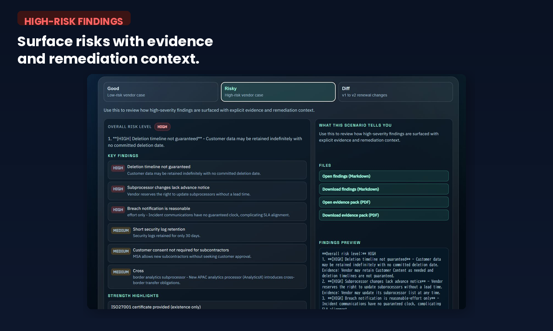
Task: Click the ISO27001 certificate strength highlight
Action: tap(207, 307)
